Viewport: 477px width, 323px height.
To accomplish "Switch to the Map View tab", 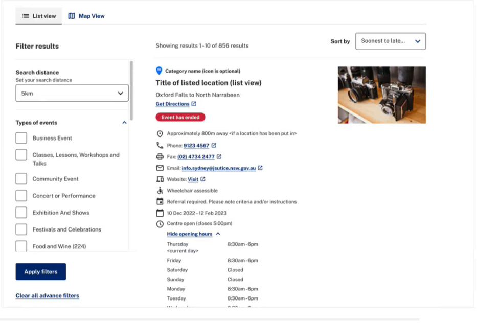I will pyautogui.click(x=86, y=16).
